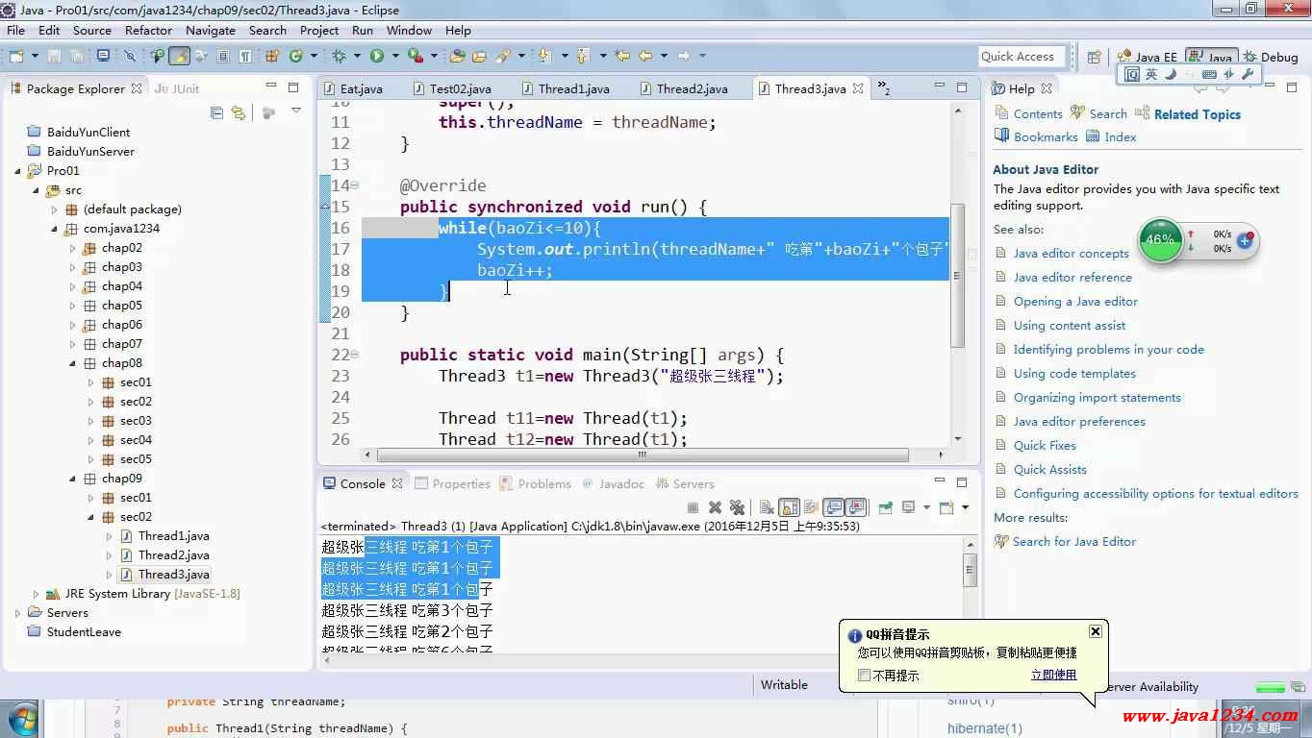Click the Clear Console icon
This screenshot has height=738, width=1312.
(767, 507)
